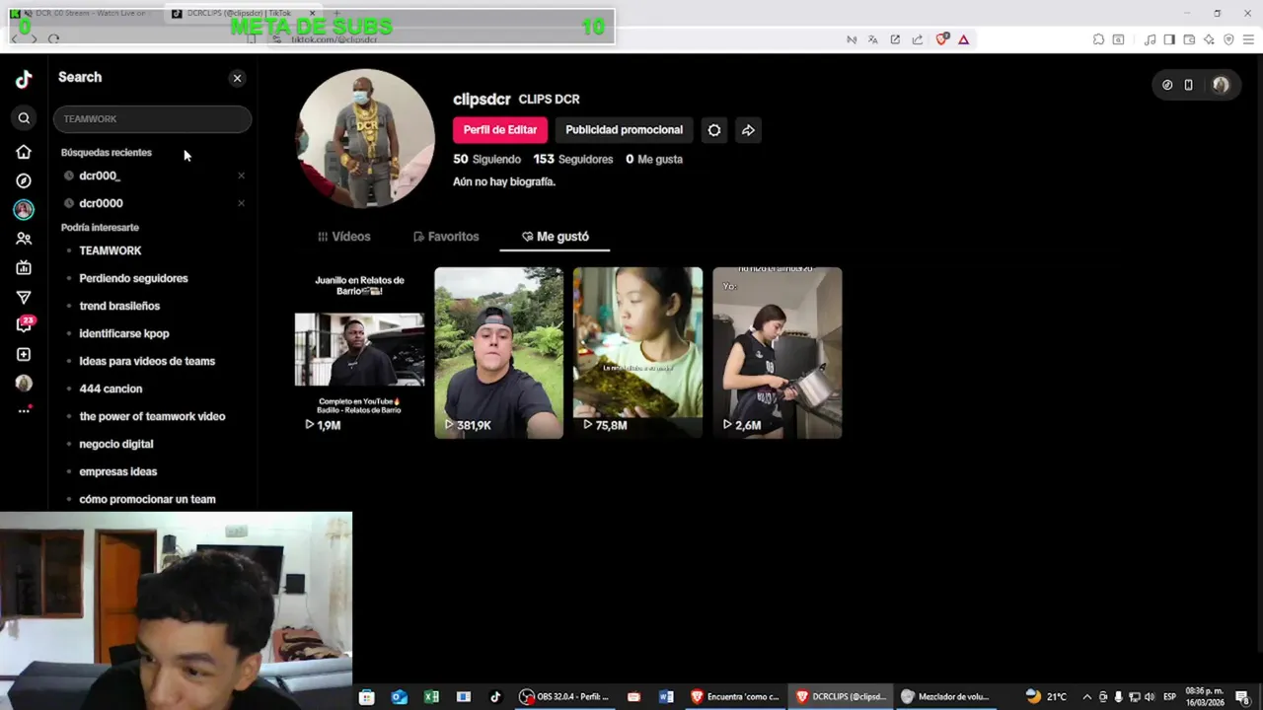Image resolution: width=1263 pixels, height=710 pixels.
Task: Open the Friends icon in the sidebar
Action: click(24, 239)
